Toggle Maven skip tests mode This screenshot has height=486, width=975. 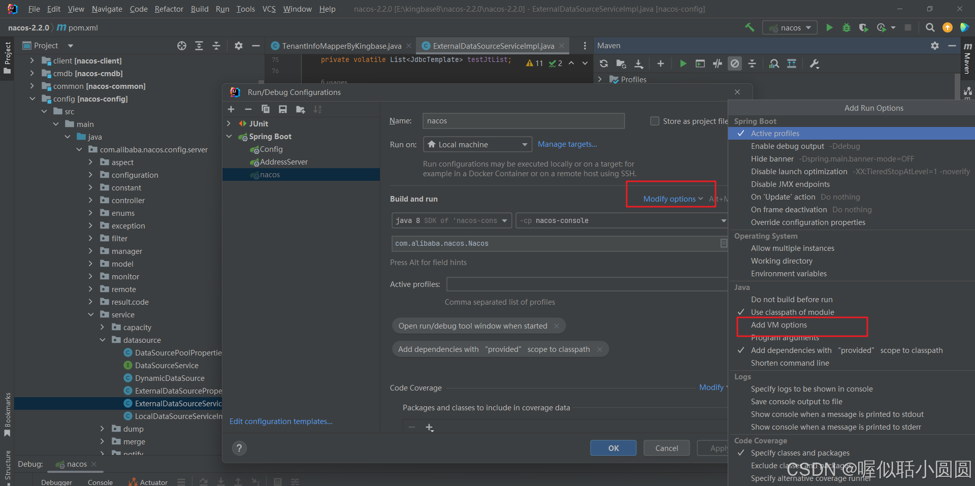(x=735, y=63)
